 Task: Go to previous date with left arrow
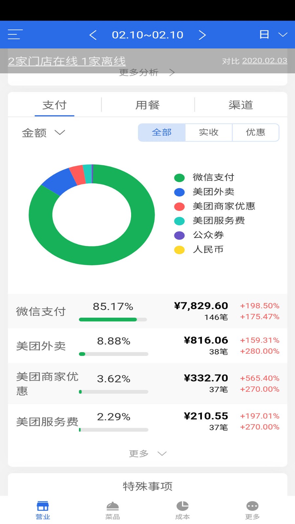(x=93, y=35)
